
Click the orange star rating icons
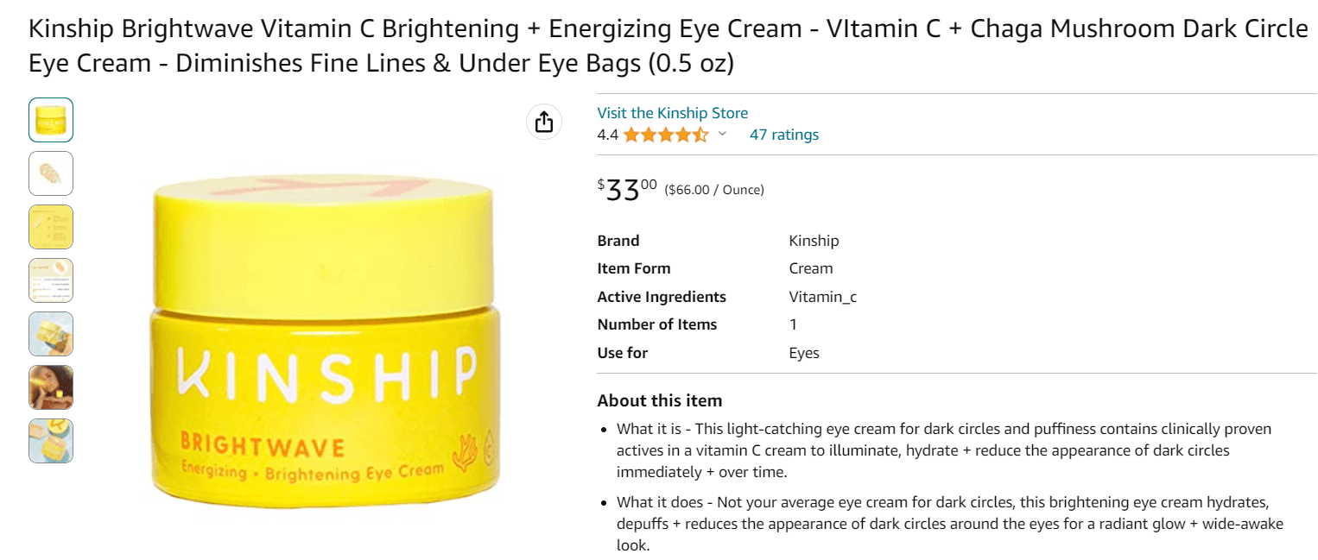tap(665, 135)
